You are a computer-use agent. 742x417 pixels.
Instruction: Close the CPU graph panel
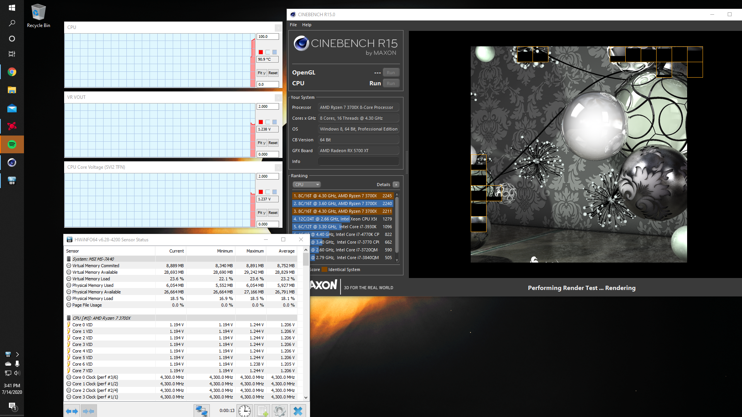(x=278, y=28)
